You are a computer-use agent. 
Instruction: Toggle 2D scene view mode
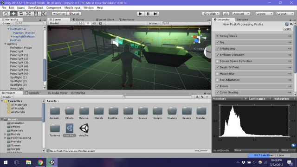click(80, 23)
